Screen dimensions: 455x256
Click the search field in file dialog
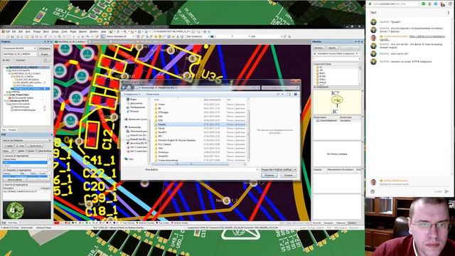[280, 87]
